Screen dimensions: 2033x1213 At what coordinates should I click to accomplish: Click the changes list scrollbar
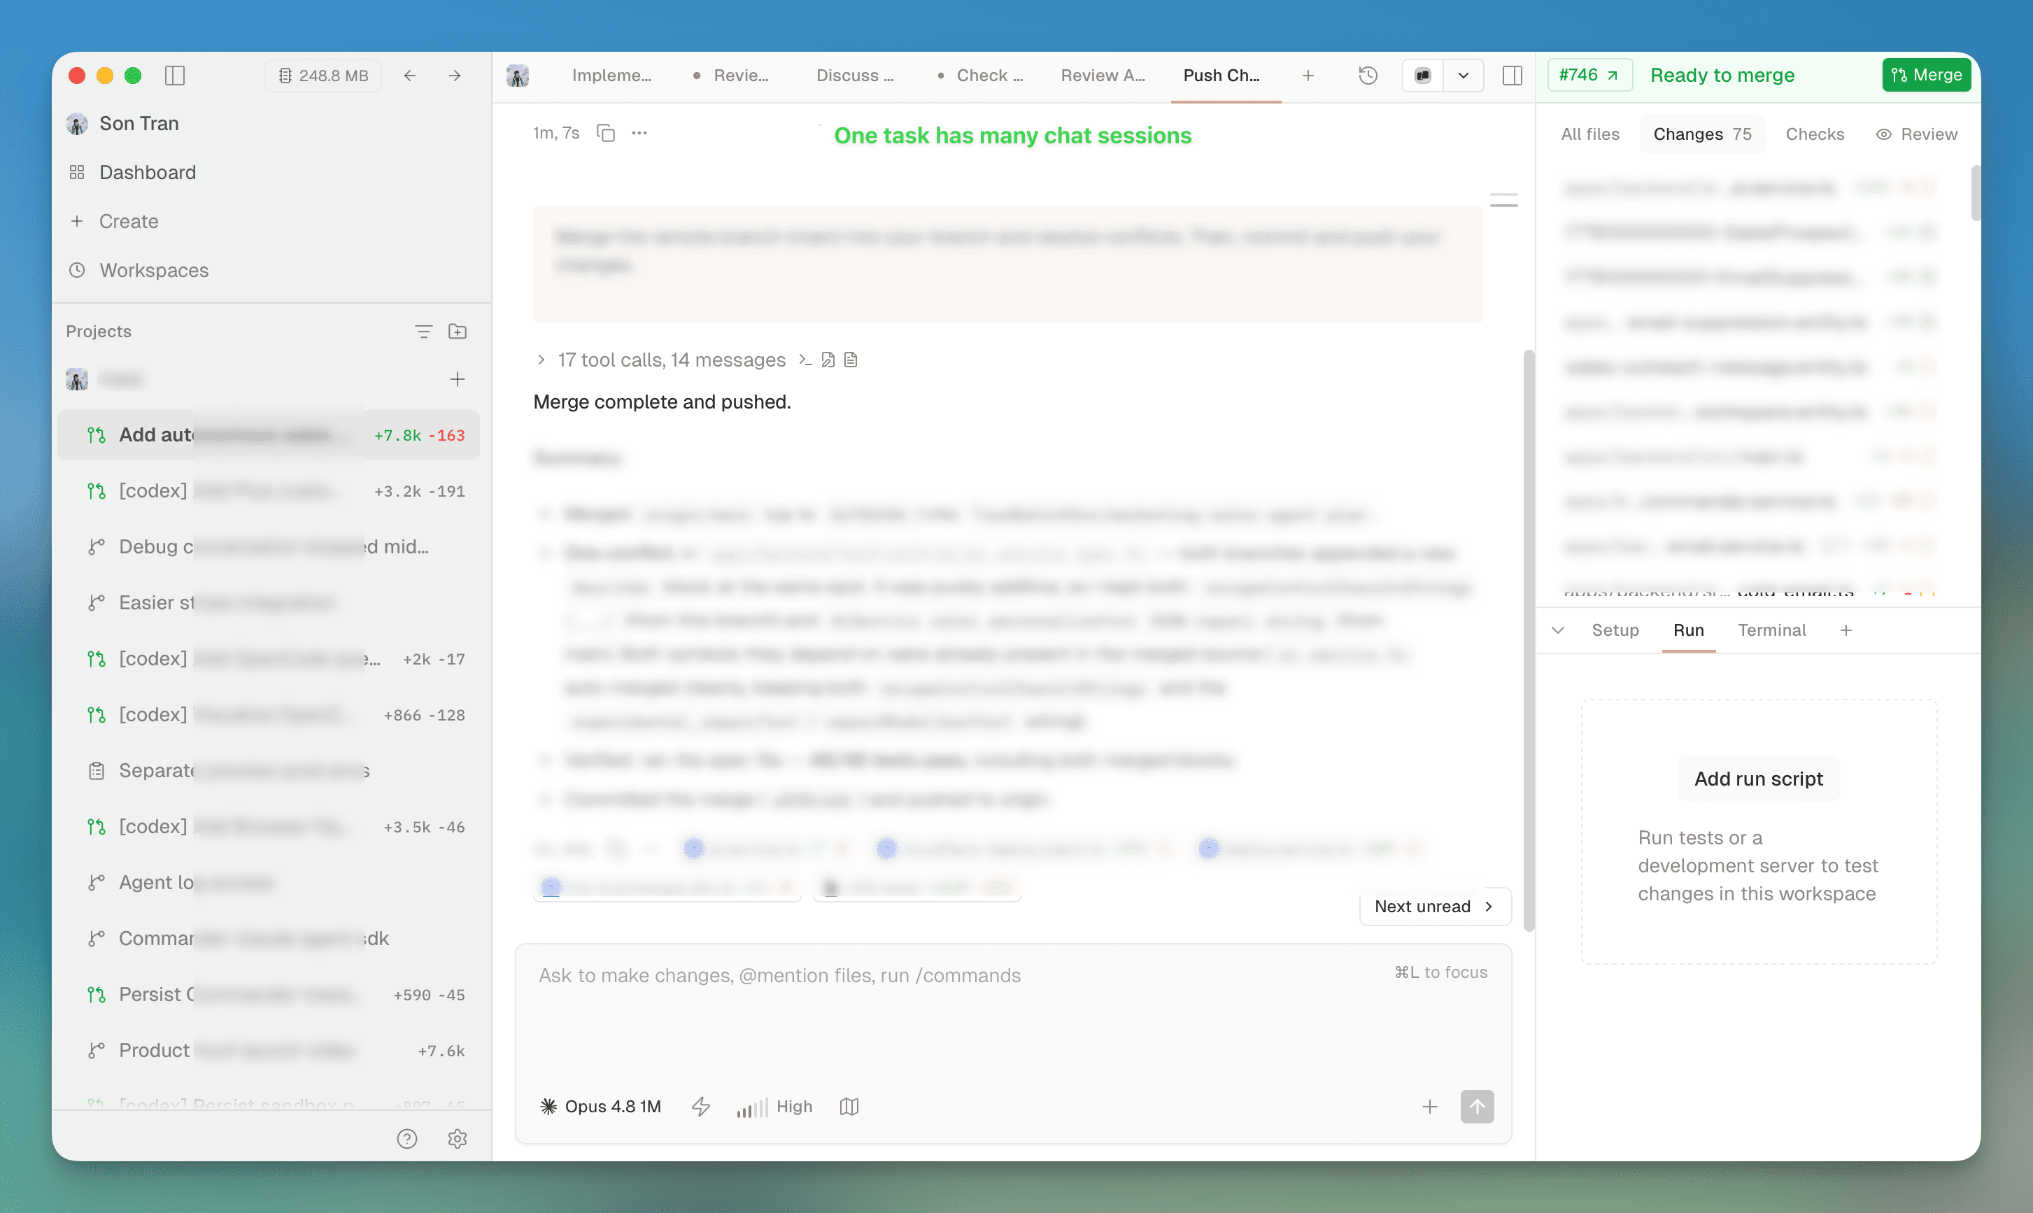click(1975, 193)
